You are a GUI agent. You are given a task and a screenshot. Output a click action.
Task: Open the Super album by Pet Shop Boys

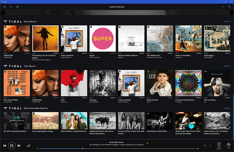103,39
